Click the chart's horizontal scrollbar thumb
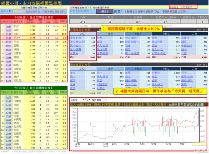 point(133,150)
